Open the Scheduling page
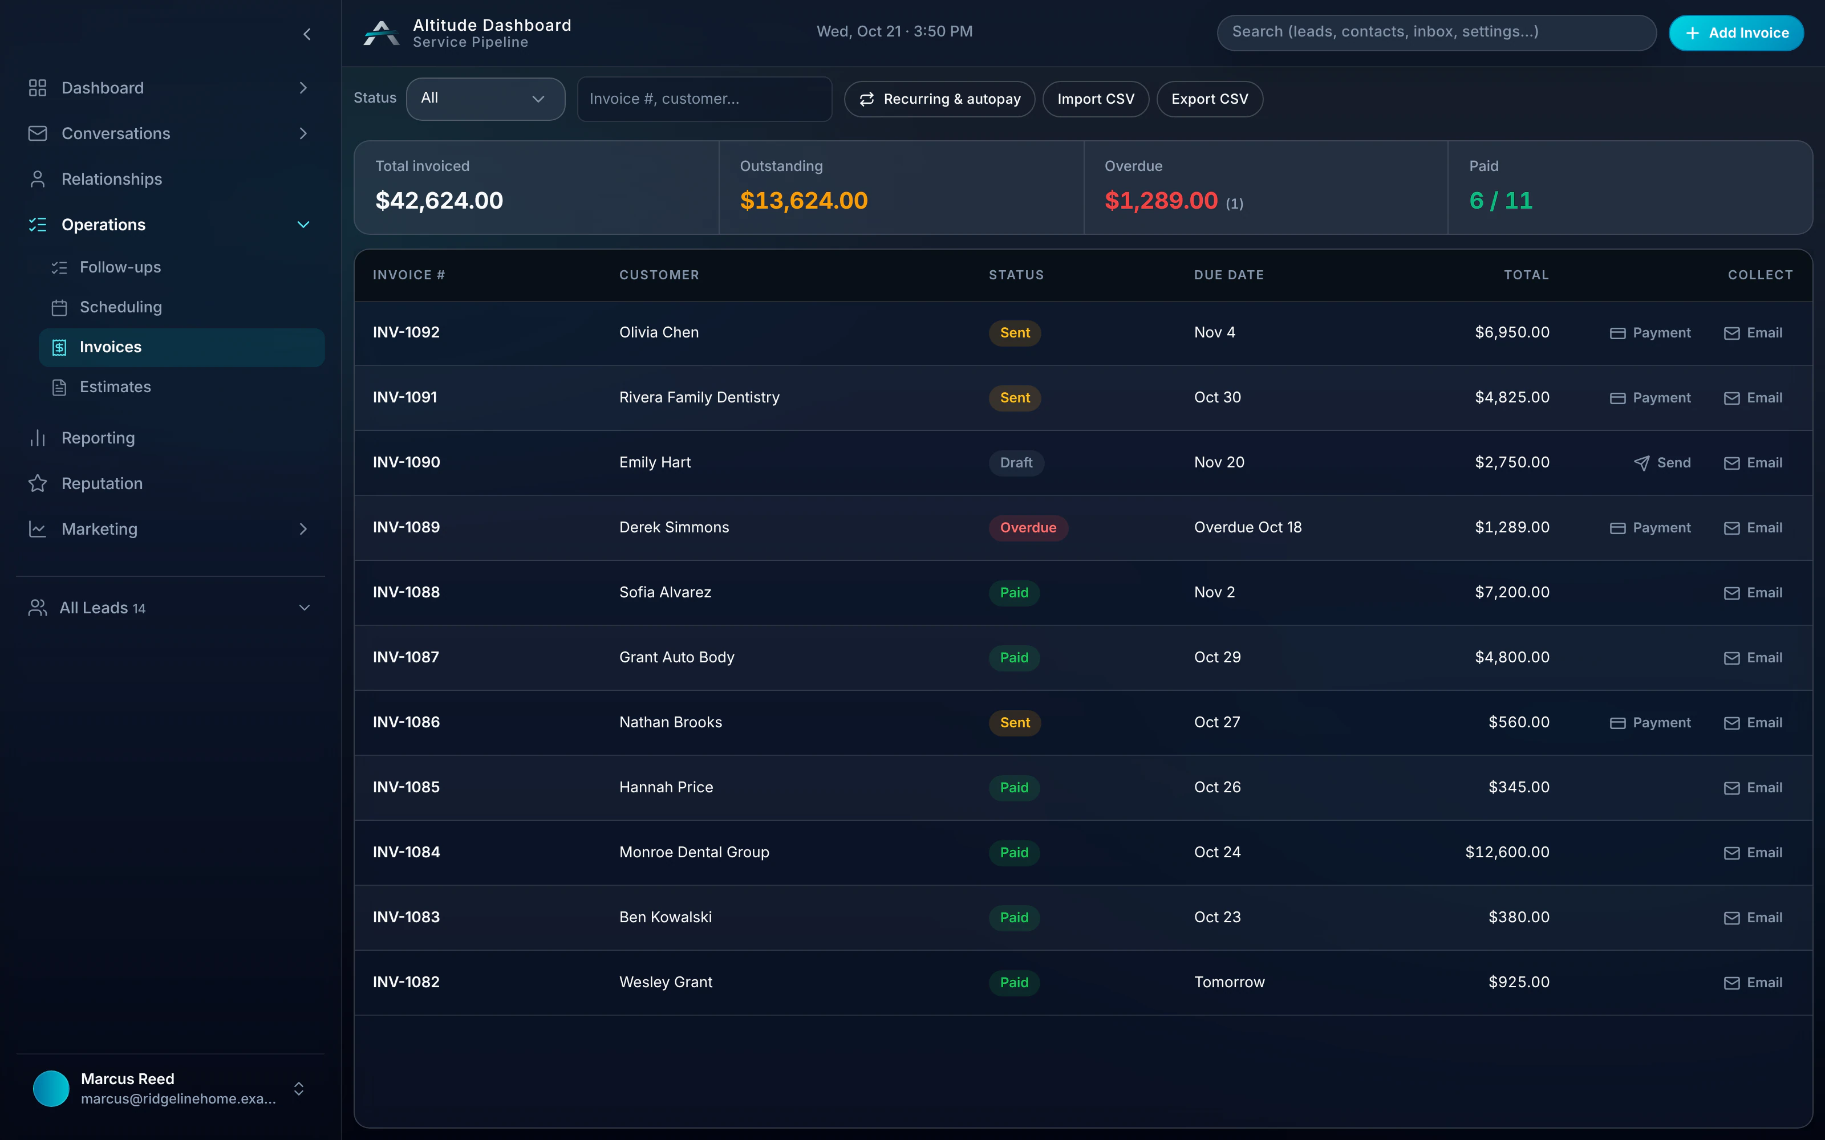 (182, 307)
